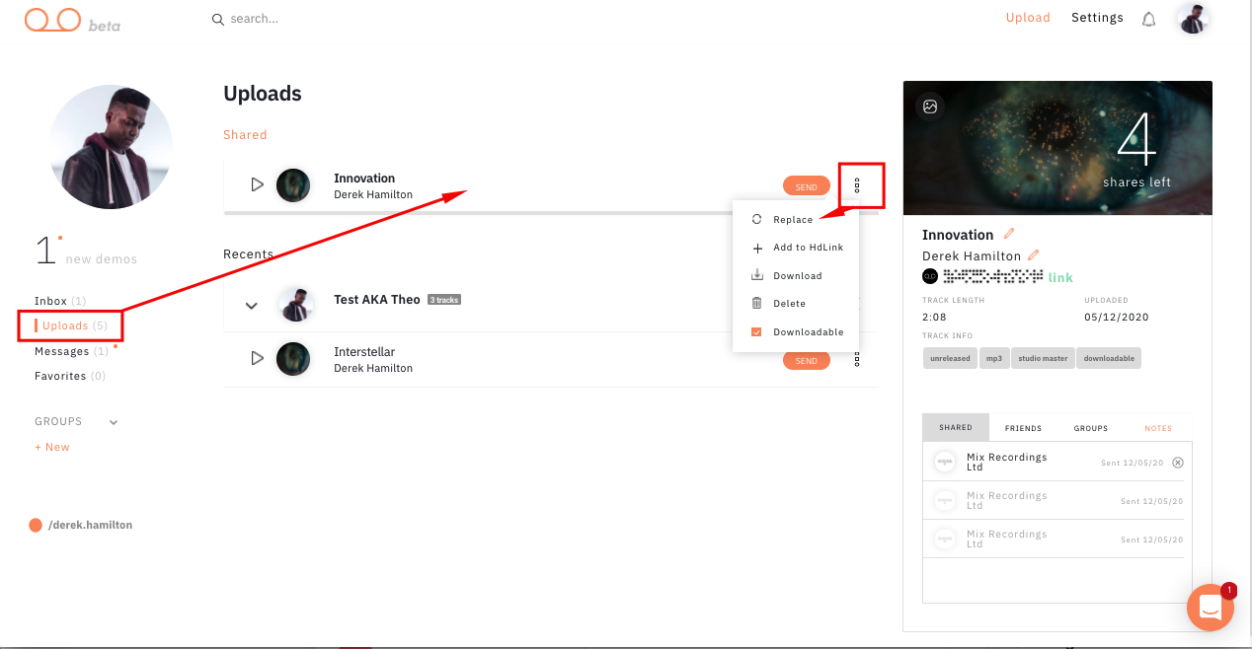Click the green link text
This screenshot has height=649, width=1252.
pos(1060,277)
